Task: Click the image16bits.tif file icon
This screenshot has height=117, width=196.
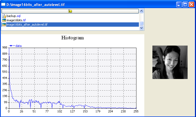Action: [x=4, y=20]
